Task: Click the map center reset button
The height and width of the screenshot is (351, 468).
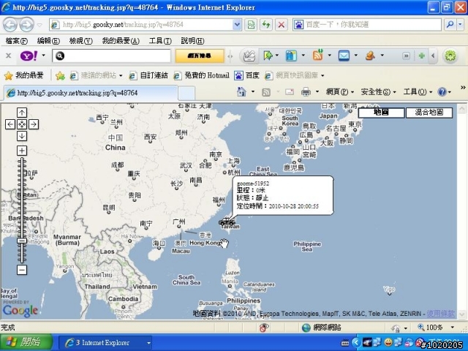Action: point(22,124)
